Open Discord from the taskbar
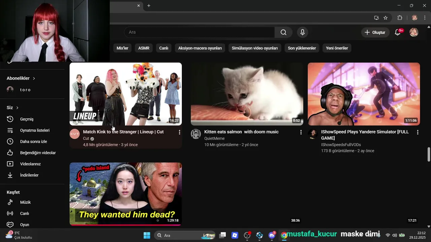Screen dimensions: 431x242 coord(272,235)
